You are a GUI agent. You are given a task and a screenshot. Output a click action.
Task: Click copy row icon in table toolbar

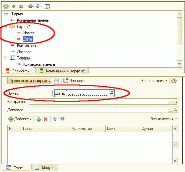[38, 119]
